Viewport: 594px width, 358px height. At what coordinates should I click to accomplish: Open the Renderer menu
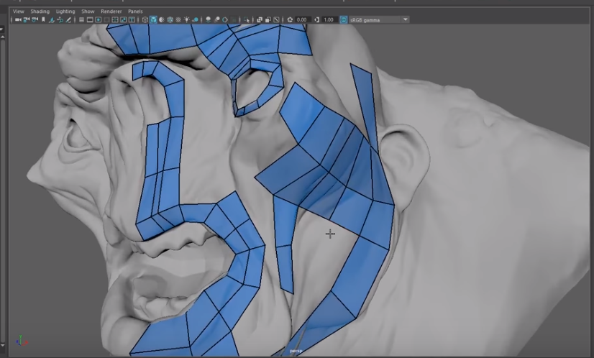tap(111, 12)
